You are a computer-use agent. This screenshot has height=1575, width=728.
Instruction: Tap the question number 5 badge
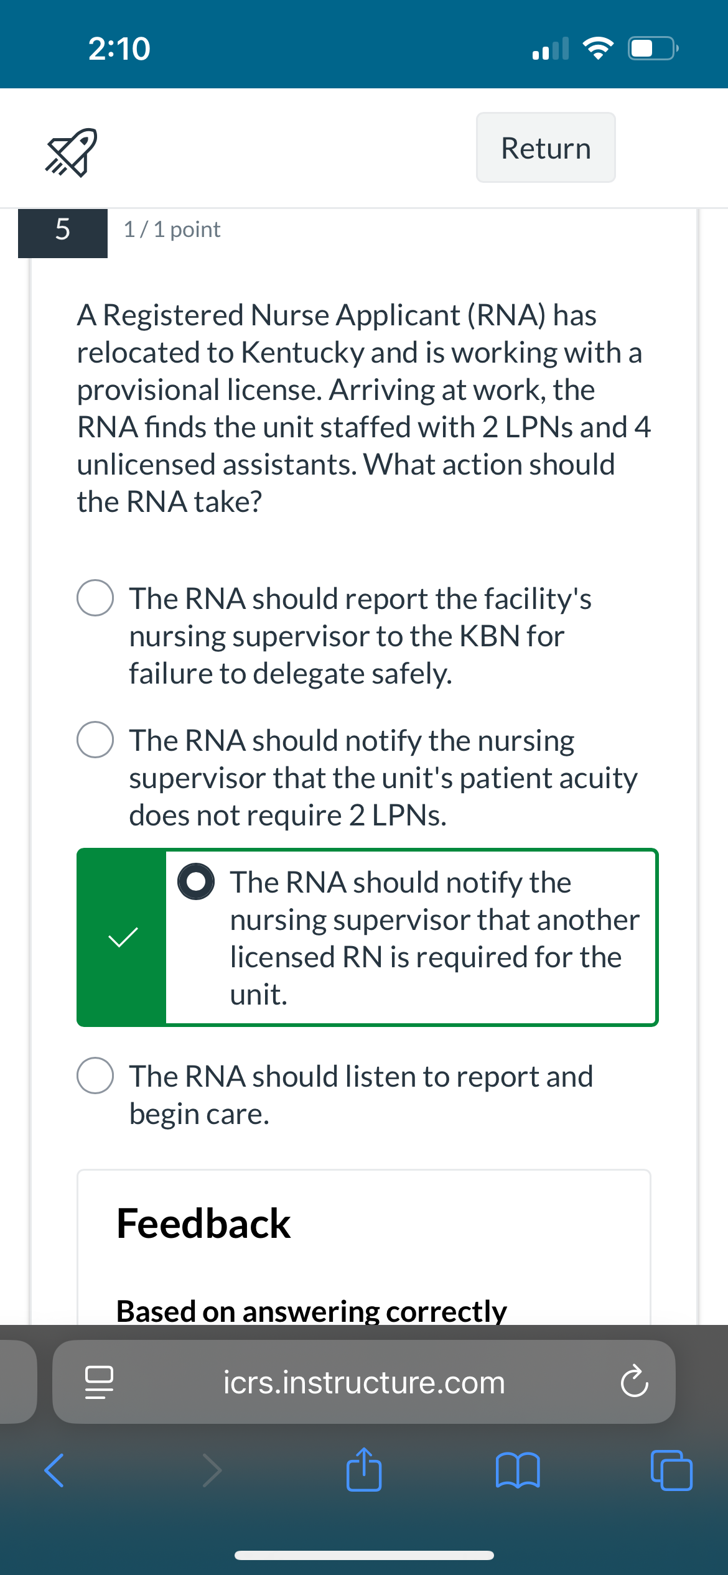point(63,230)
